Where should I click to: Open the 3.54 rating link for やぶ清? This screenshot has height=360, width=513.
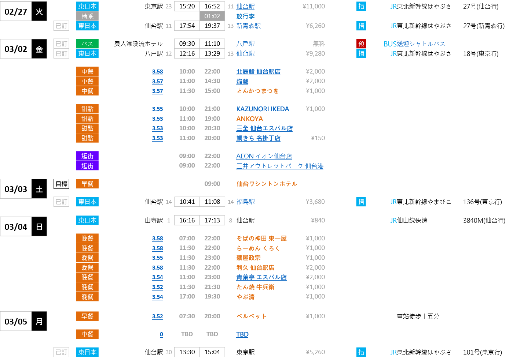[157, 297]
